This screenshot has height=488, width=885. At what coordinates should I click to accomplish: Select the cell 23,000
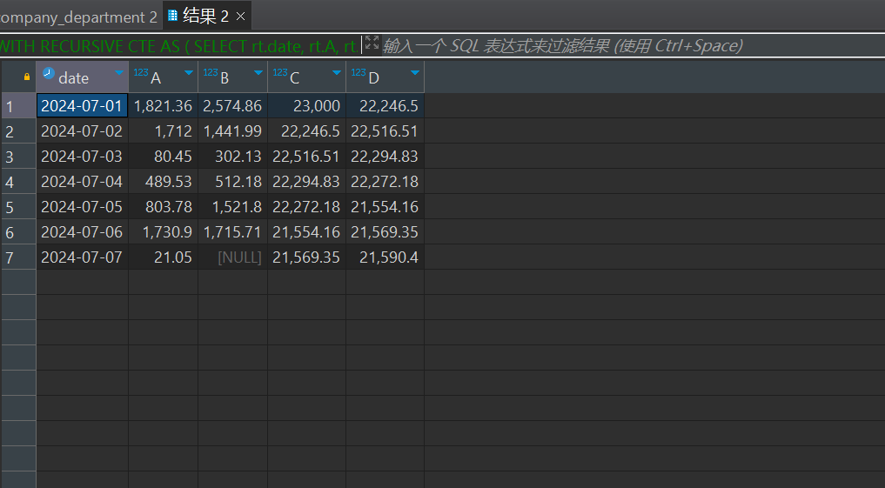(x=306, y=106)
